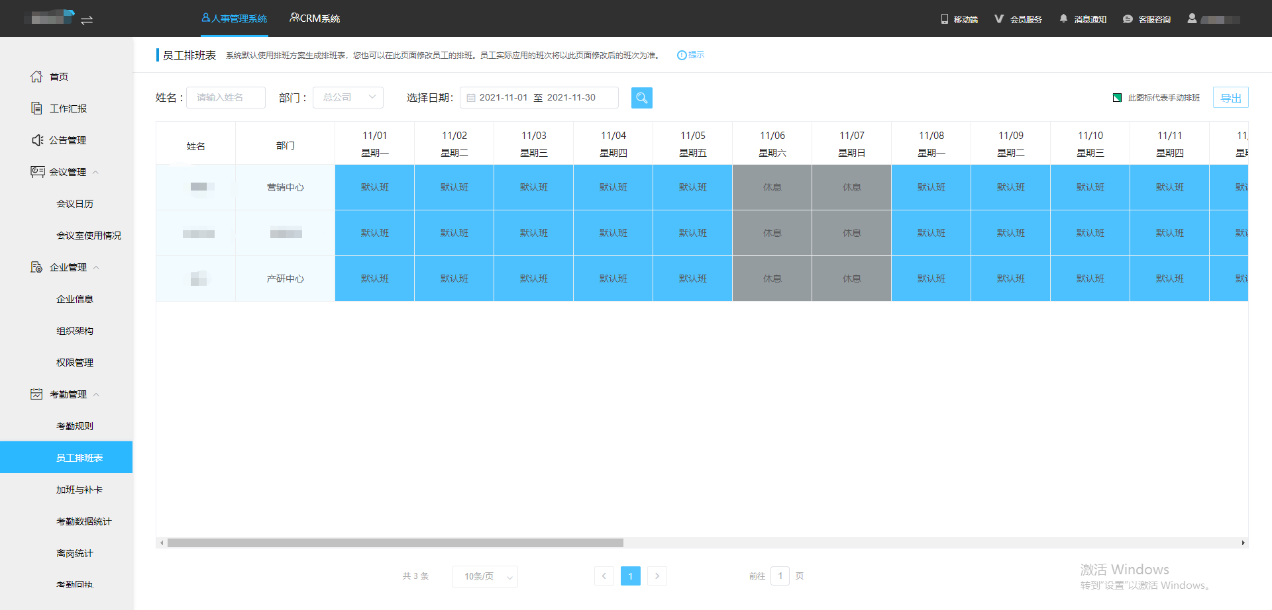
Task: Select page 1 in pagination
Action: 631,576
